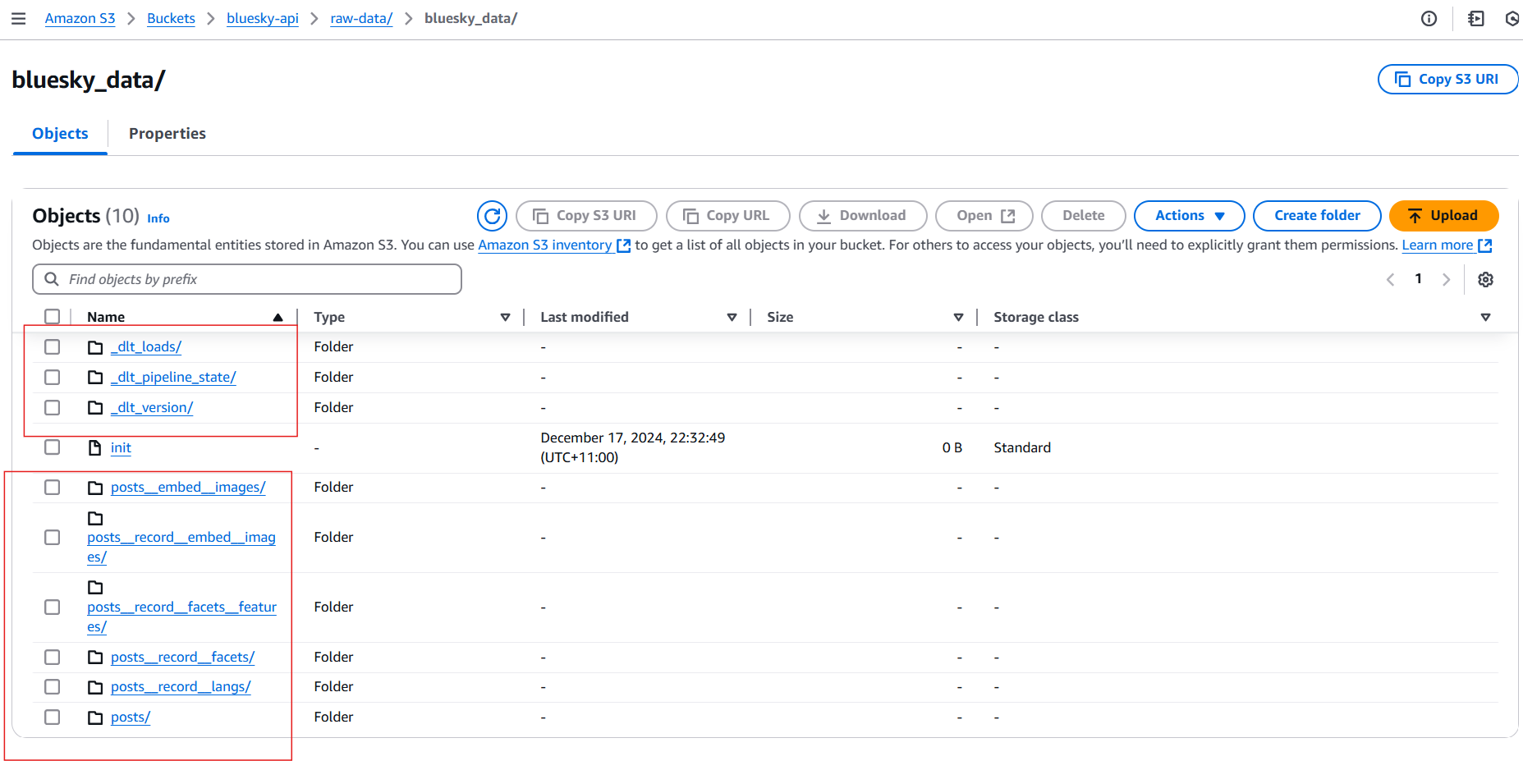This screenshot has height=761, width=1523.
Task: Click the folder icon beside posts/
Action: point(94,717)
